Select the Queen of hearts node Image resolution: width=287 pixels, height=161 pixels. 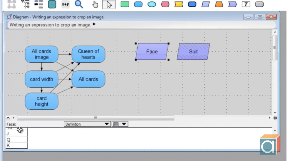click(x=88, y=54)
